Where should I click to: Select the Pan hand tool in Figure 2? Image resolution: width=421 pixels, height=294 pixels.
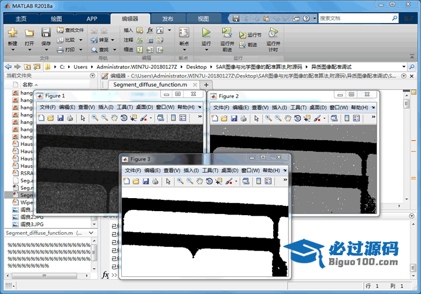pos(287,118)
